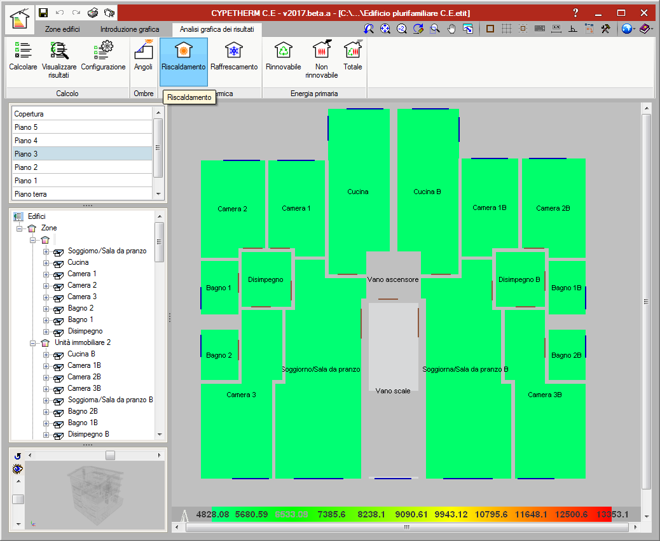Toggle the Riscaldamento heating view
The height and width of the screenshot is (541, 660).
184,61
